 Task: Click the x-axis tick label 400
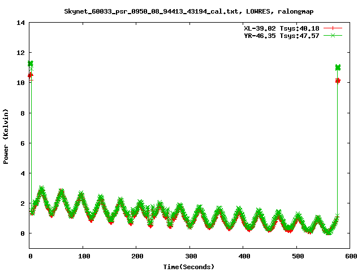[243, 256]
